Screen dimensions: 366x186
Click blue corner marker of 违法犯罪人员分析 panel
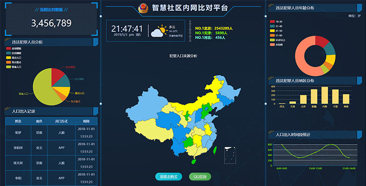click(x=96, y=42)
